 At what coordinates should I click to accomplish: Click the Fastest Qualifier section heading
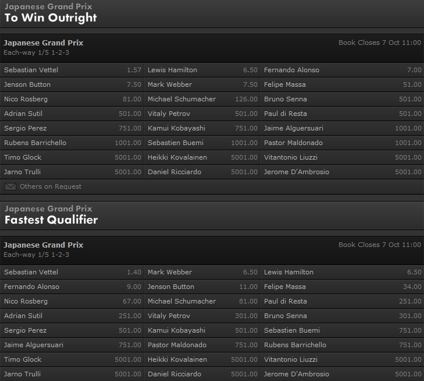[x=51, y=220]
